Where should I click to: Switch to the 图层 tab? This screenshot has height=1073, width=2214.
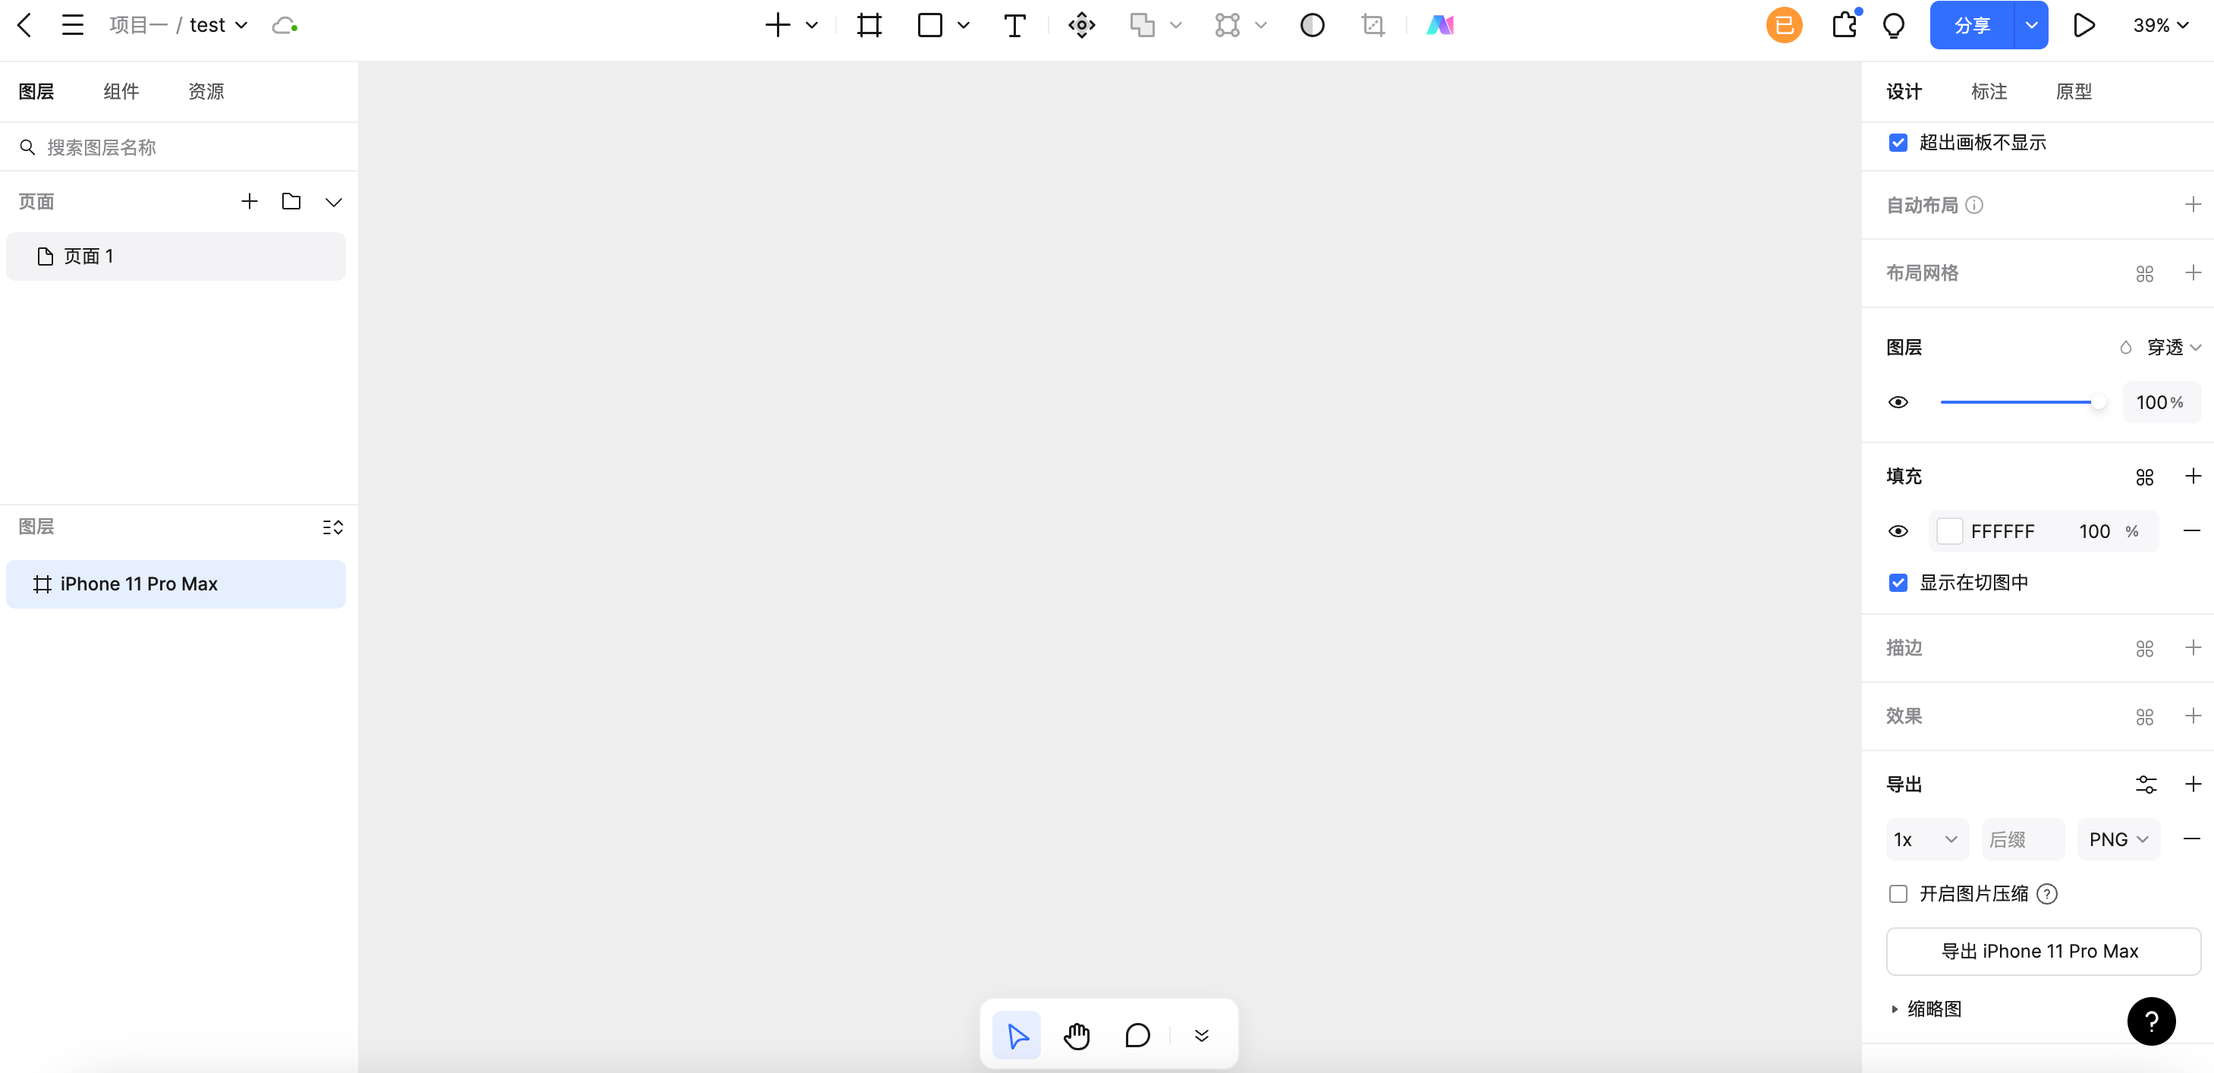36,91
